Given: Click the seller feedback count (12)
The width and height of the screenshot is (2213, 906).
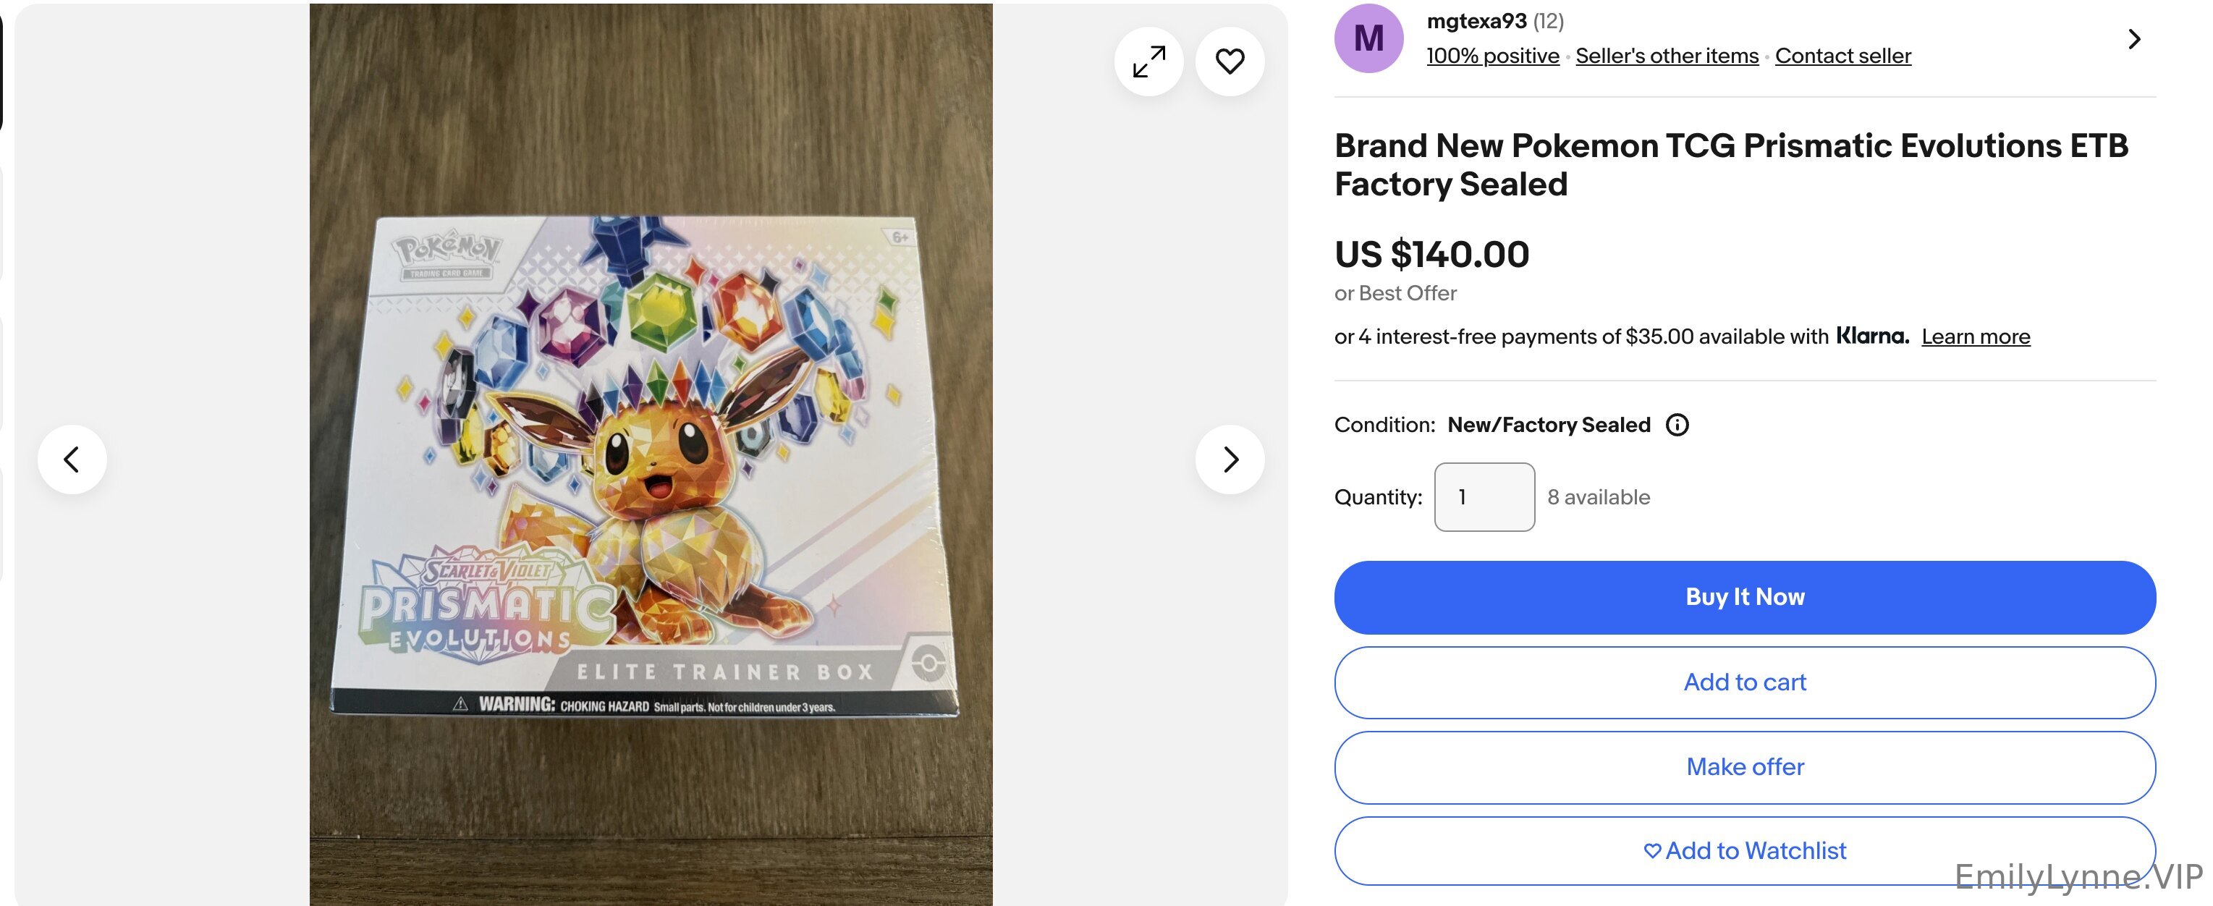Looking at the screenshot, I should click(x=1548, y=22).
